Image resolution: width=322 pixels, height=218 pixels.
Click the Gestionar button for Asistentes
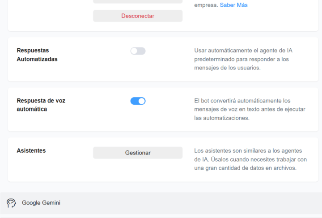(x=138, y=153)
